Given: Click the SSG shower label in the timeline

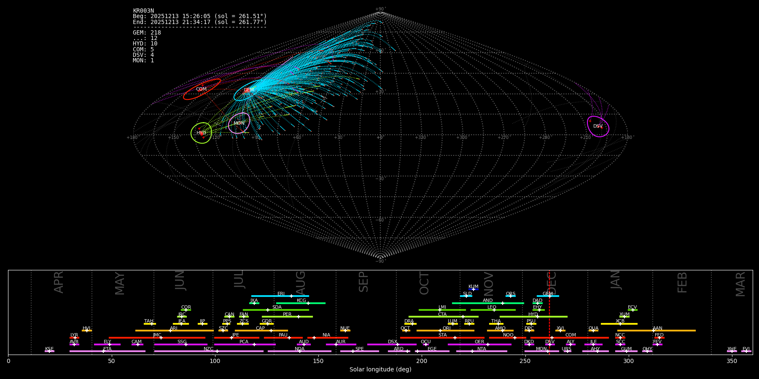Looking at the screenshot, I should pyautogui.click(x=182, y=342).
